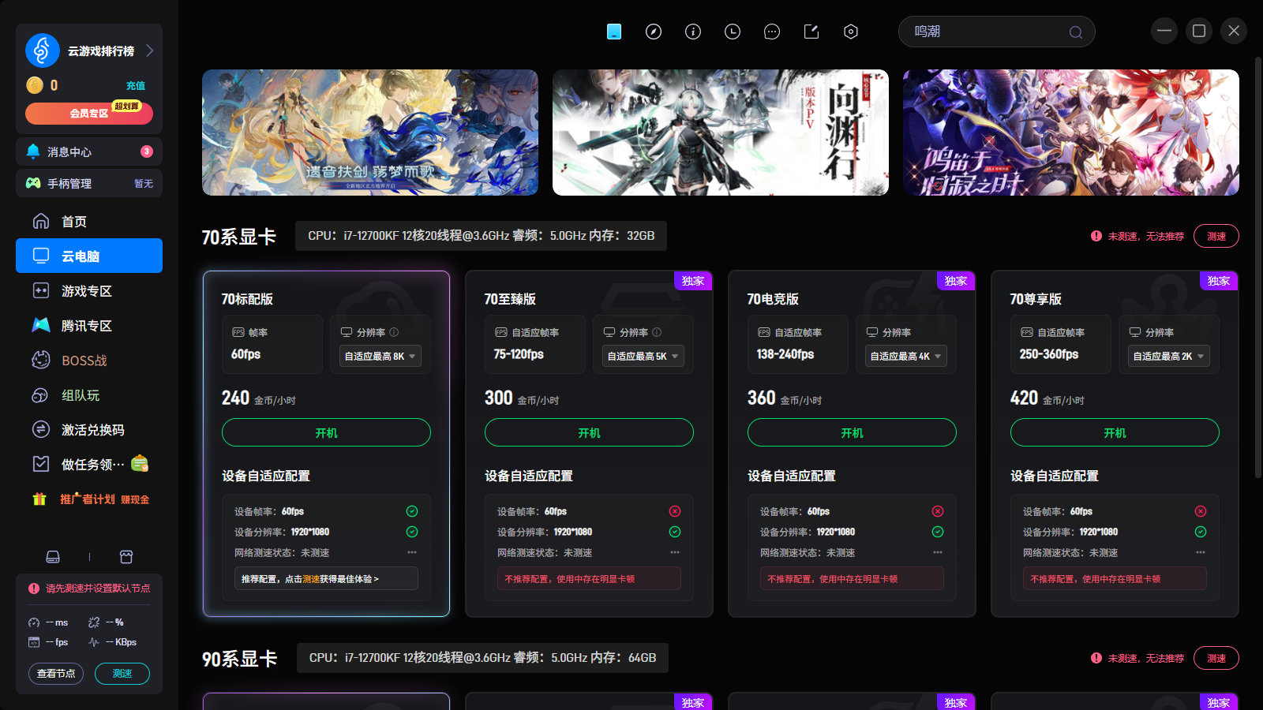The image size is (1263, 710).
Task: Click red warning icon beside 70系显卡 测速
Action: click(x=1096, y=236)
